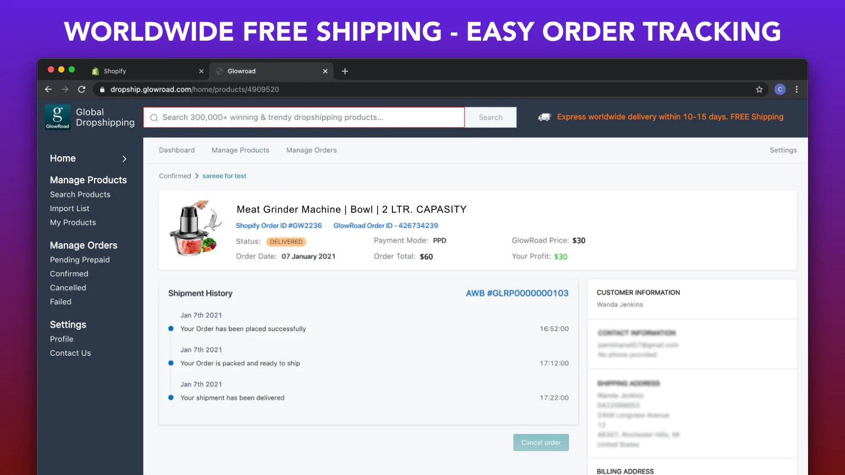Viewport: 845px width, 475px height.
Task: Open AWB #GLRP0000000103 tracking link
Action: tap(517, 293)
